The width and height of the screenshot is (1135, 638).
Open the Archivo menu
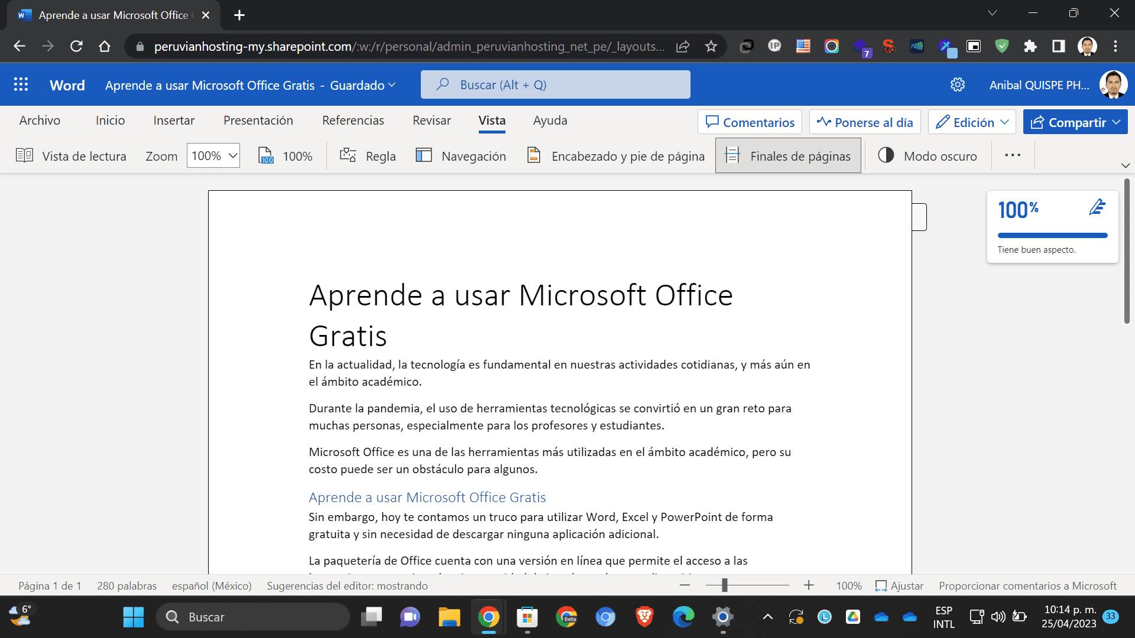tap(40, 121)
